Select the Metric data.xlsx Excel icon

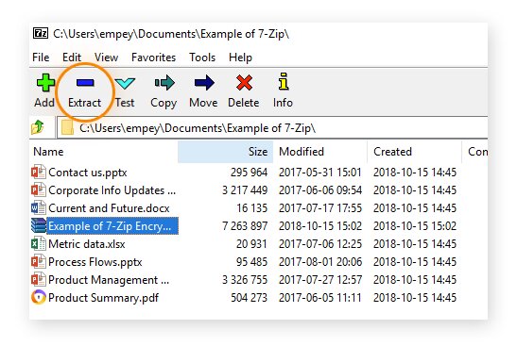pyautogui.click(x=38, y=244)
